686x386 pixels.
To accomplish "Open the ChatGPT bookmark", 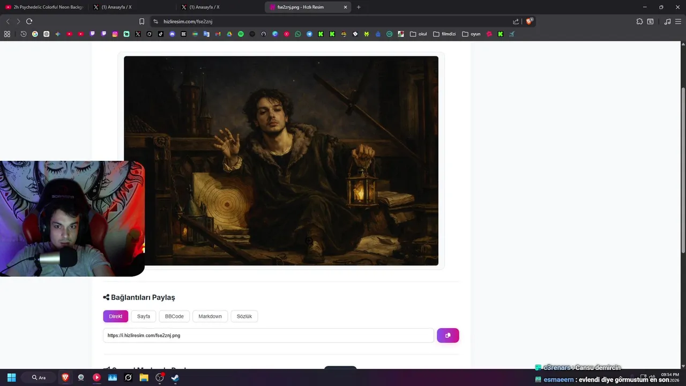I will (x=47, y=34).
